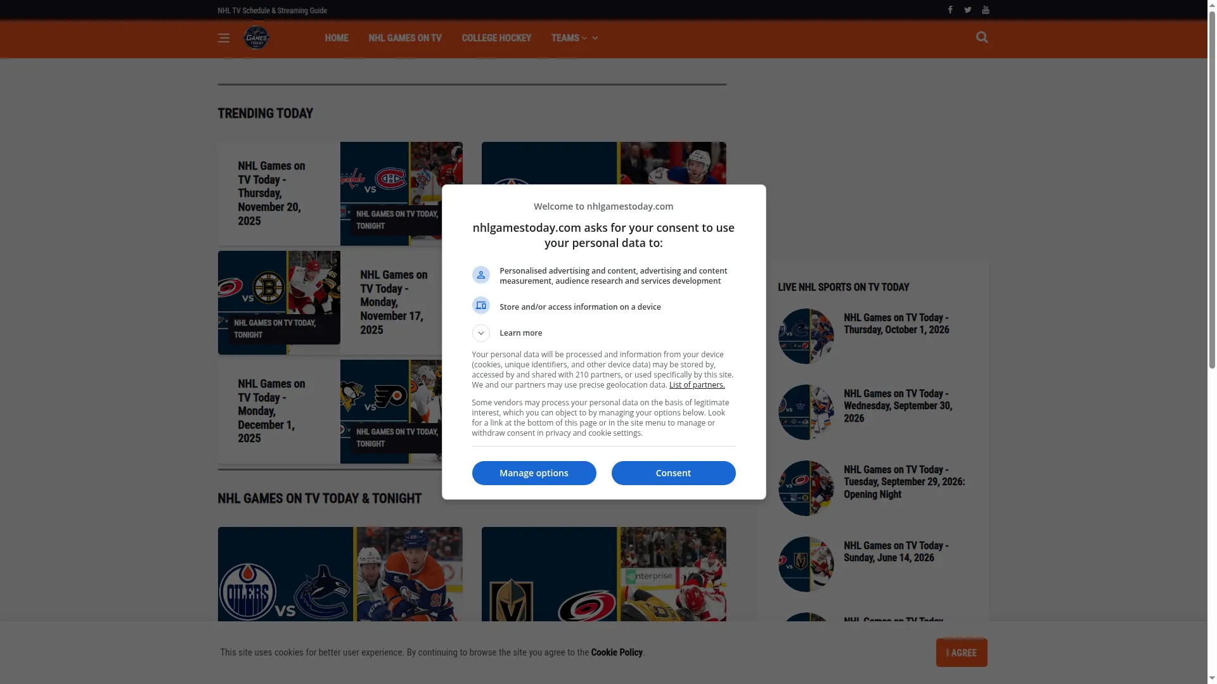Click NHL GAMES ON TV TODAY & TONIGHT heading
Image resolution: width=1217 pixels, height=684 pixels.
click(319, 498)
